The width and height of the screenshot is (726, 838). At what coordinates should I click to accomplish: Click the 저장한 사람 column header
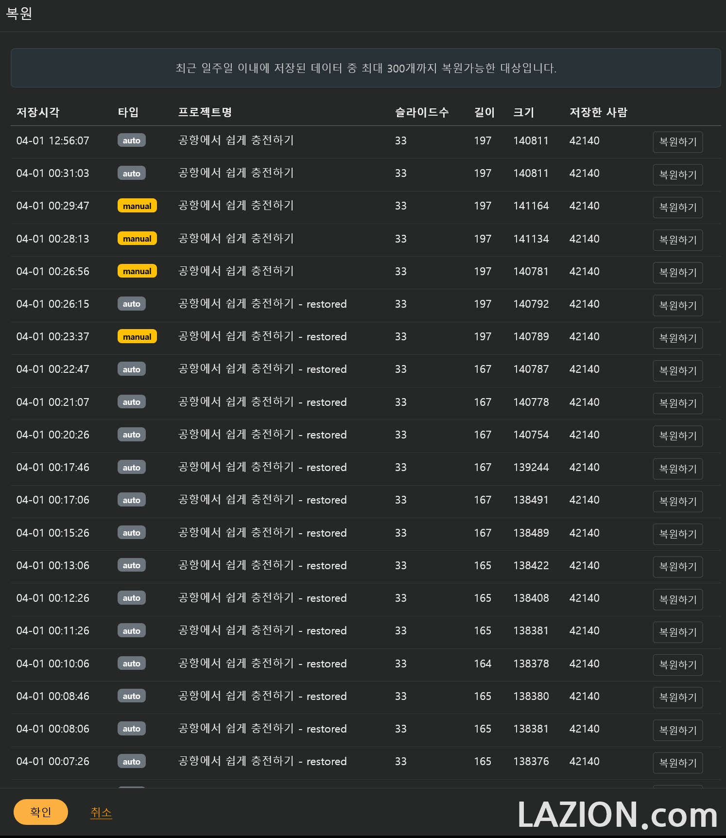pyautogui.click(x=598, y=112)
